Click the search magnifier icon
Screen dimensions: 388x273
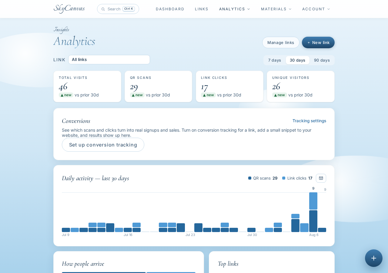click(x=103, y=9)
